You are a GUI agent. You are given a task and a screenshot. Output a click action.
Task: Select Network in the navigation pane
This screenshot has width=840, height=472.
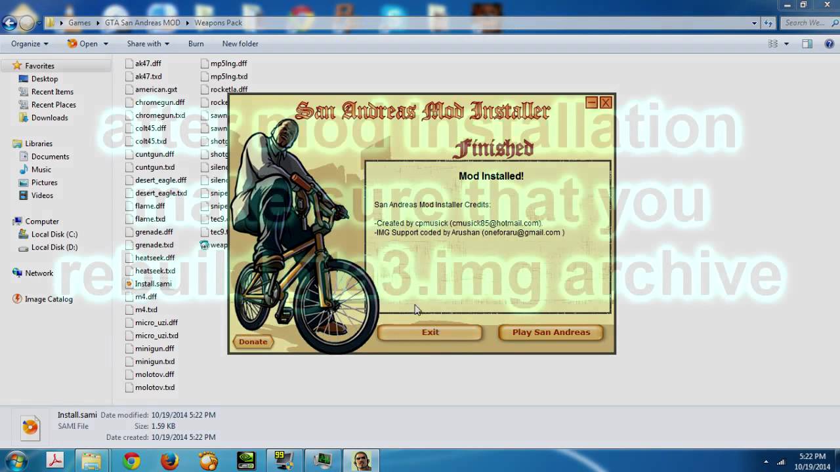pyautogui.click(x=39, y=273)
